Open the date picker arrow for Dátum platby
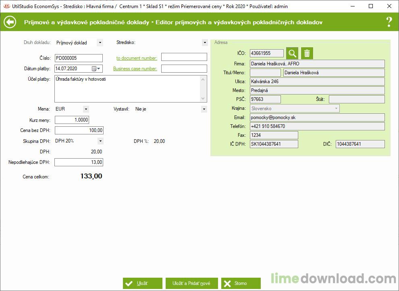Image resolution: width=399 pixels, height=291 pixels. pyautogui.click(x=99, y=69)
